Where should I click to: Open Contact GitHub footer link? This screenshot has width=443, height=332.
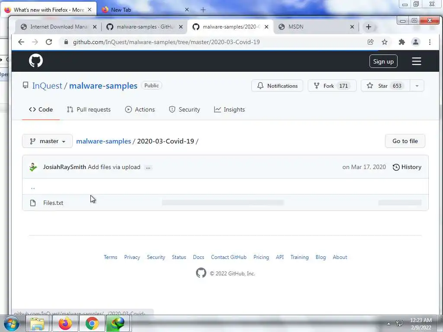click(x=228, y=257)
